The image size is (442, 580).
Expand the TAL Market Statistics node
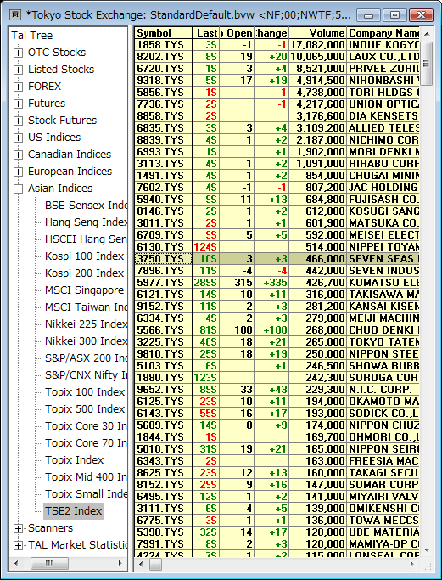[18, 545]
